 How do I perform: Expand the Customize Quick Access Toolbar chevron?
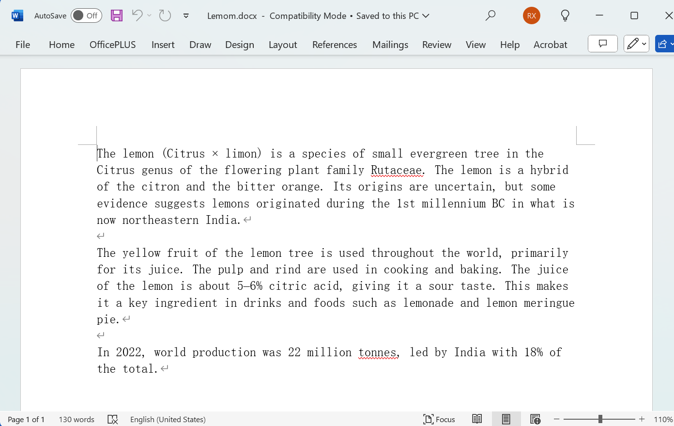[186, 16]
